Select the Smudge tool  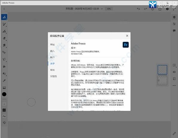[4, 45]
